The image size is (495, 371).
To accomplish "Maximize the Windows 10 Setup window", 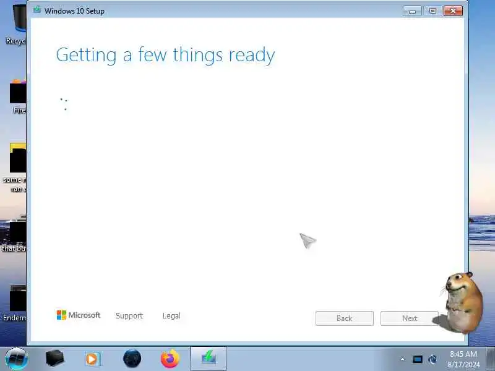I will [x=433, y=11].
